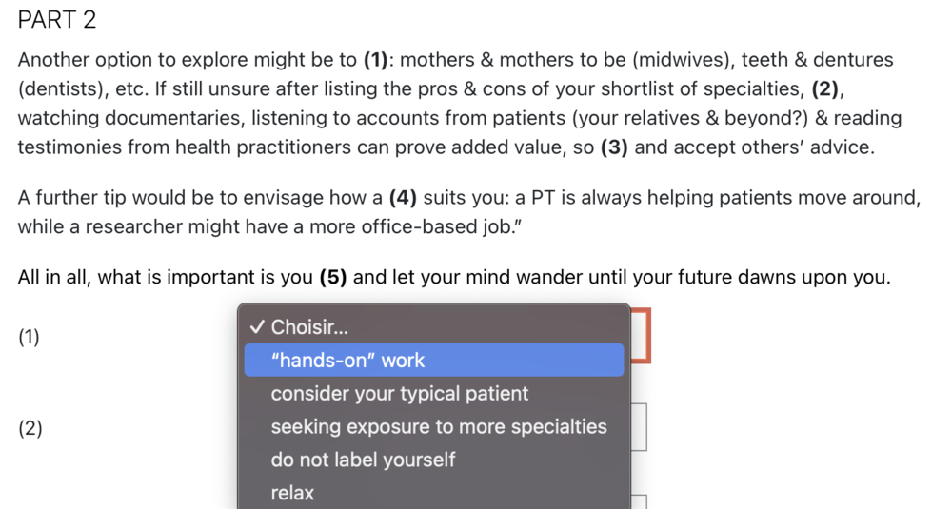Pick "seeking exposure to more specialties"
Viewport: 952px width, 509px height.
pos(438,426)
